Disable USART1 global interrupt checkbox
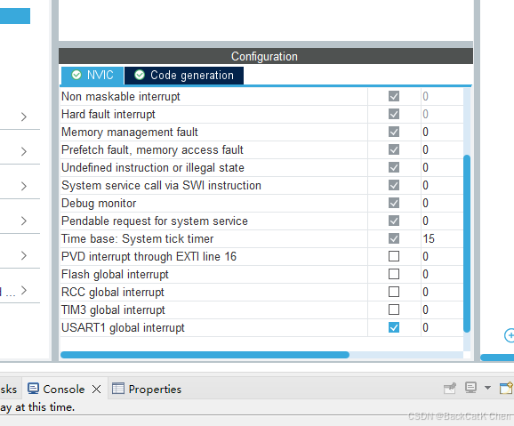Screen dimensions: 514x426 (x=394, y=327)
